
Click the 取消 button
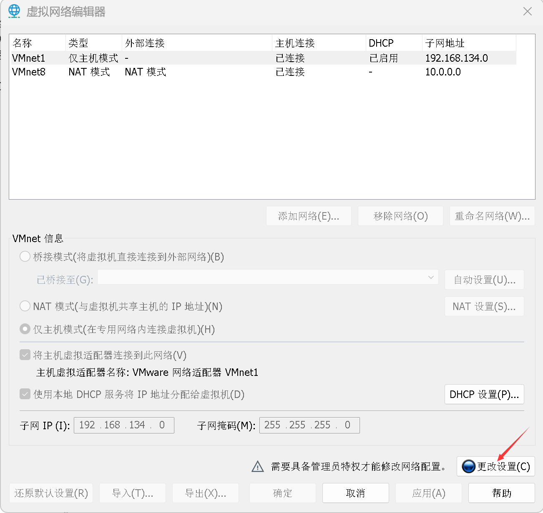(x=355, y=493)
